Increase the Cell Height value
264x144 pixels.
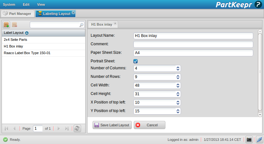pos(178,93)
